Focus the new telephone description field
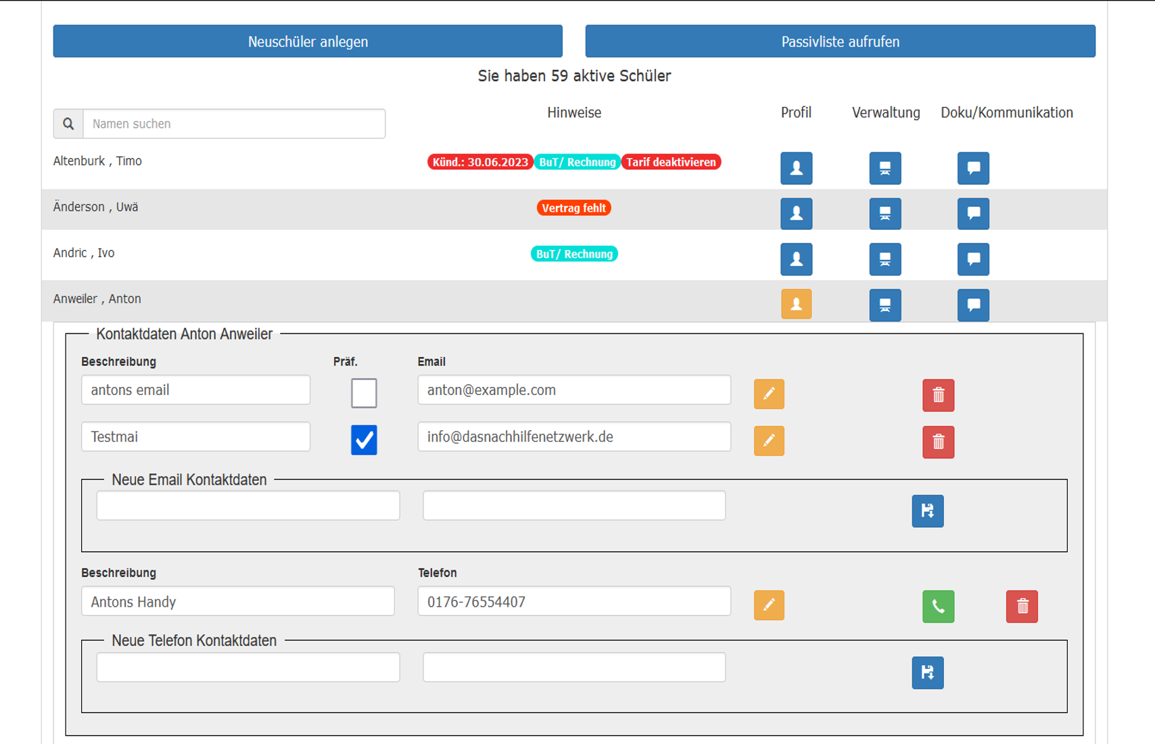1155x744 pixels. click(x=248, y=668)
